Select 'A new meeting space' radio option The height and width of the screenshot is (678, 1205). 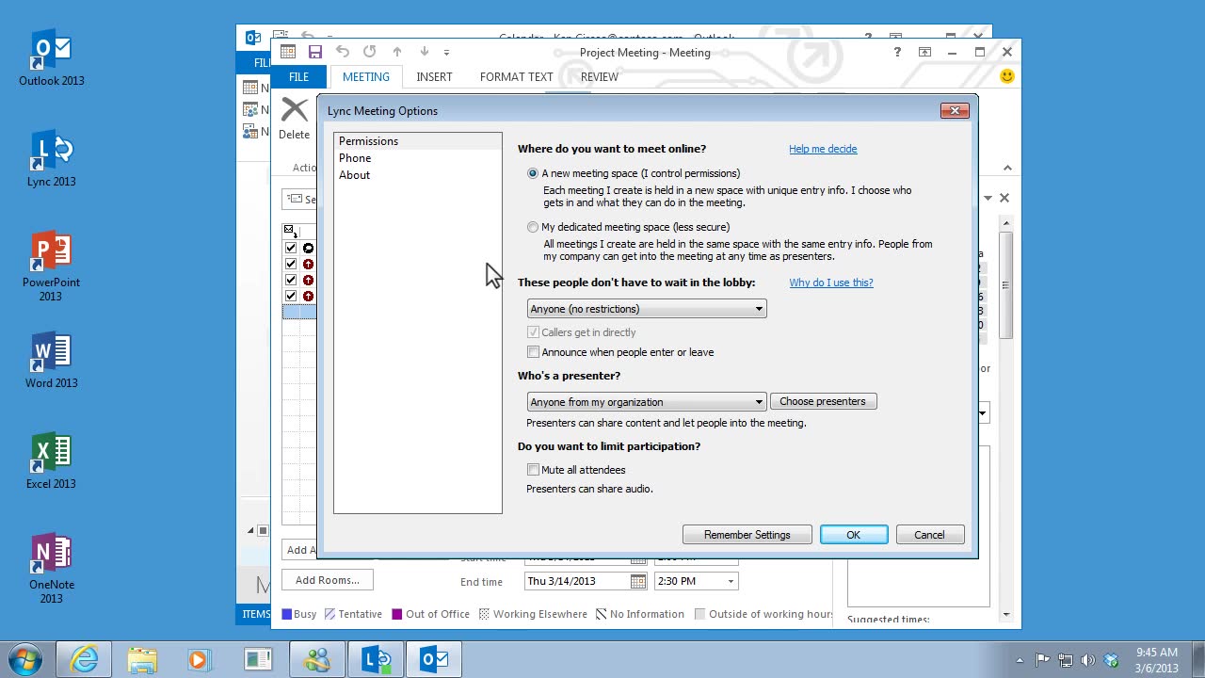[x=533, y=173]
